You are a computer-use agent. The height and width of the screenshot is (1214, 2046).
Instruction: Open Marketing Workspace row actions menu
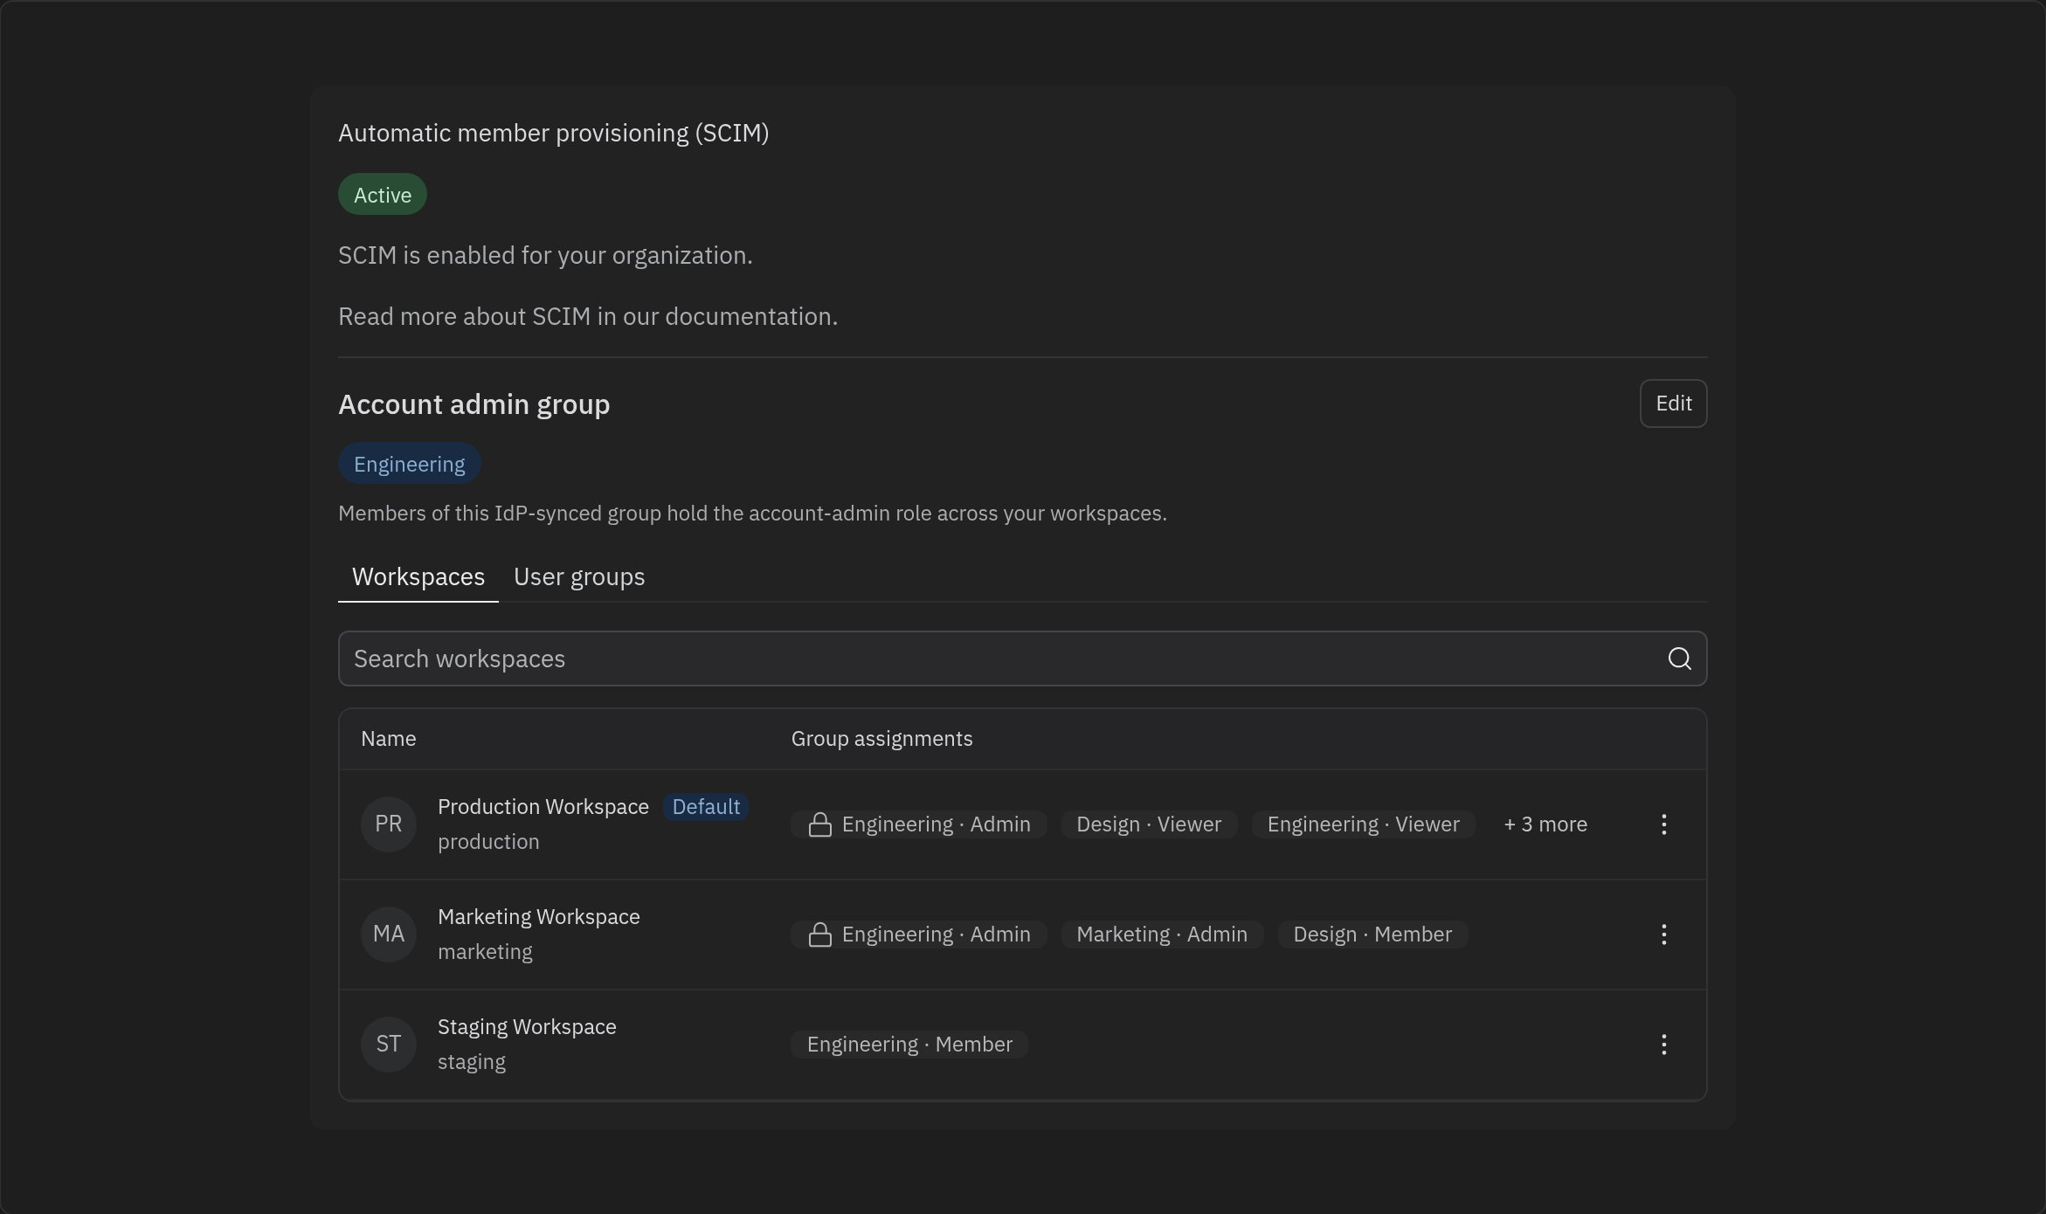click(x=1663, y=935)
